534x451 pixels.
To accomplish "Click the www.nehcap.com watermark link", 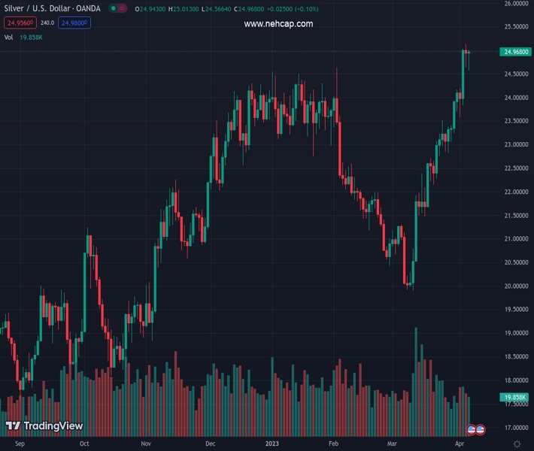I will [x=278, y=24].
